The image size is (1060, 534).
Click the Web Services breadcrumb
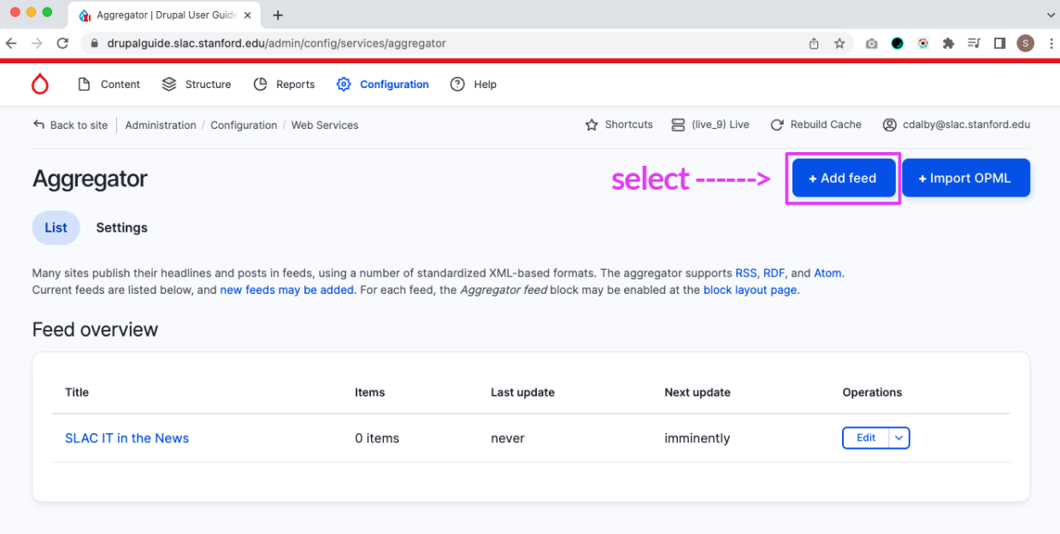point(325,125)
